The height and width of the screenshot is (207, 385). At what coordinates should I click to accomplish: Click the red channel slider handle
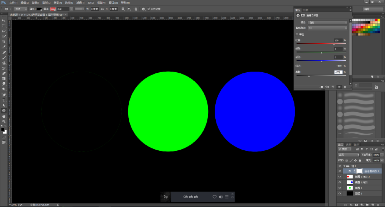334,45
